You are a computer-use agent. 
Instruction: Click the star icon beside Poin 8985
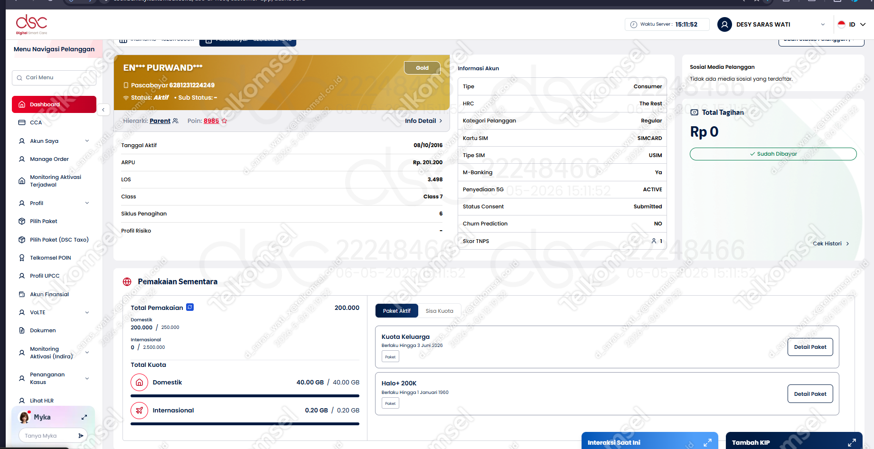click(x=225, y=121)
